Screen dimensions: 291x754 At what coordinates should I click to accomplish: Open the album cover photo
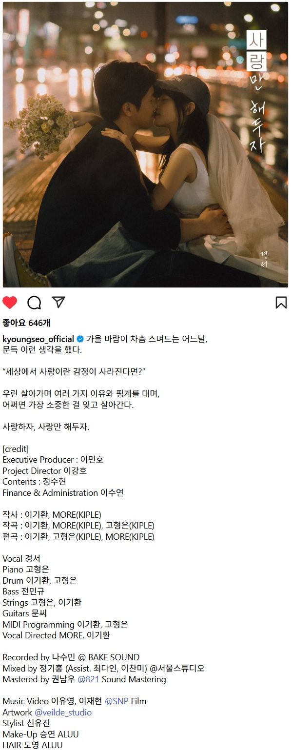coord(145,144)
